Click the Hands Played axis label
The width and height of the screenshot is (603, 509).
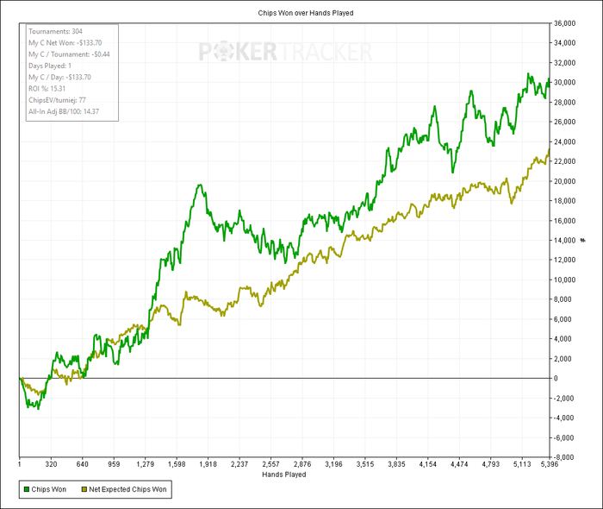pyautogui.click(x=284, y=474)
